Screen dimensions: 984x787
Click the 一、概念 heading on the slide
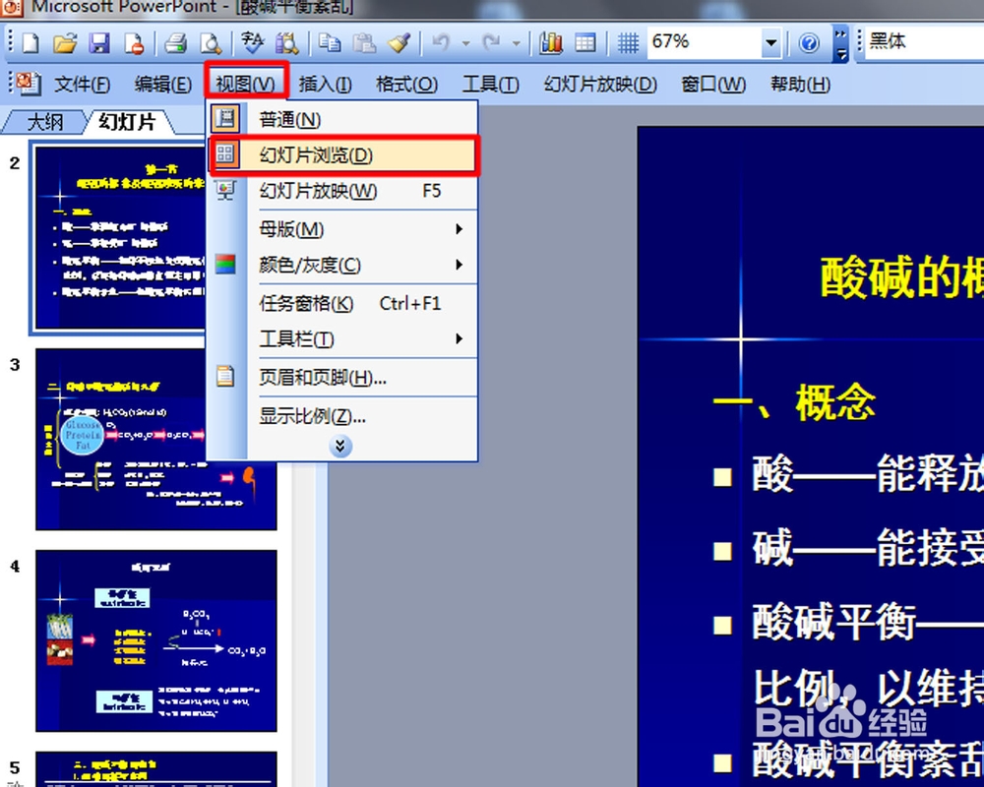tap(794, 401)
